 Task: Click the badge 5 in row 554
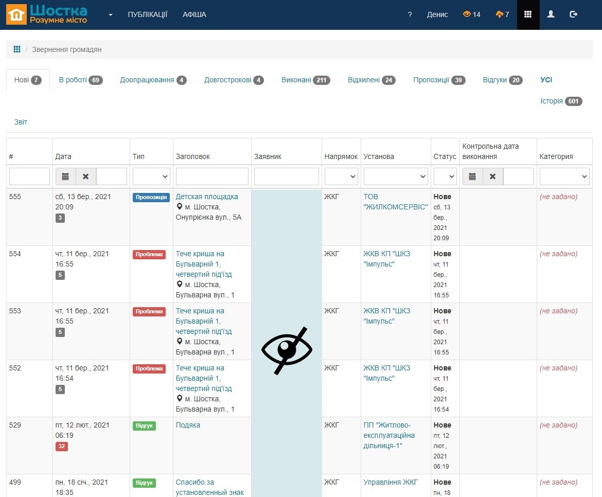click(x=60, y=275)
